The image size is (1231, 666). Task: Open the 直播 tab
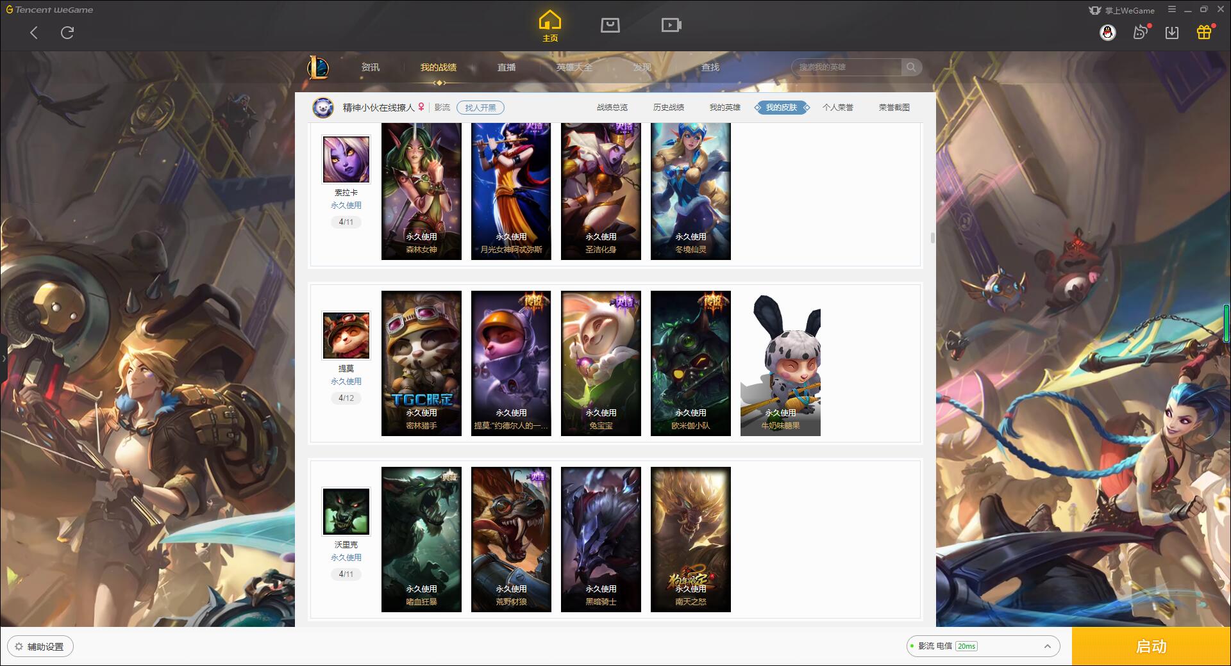click(507, 67)
